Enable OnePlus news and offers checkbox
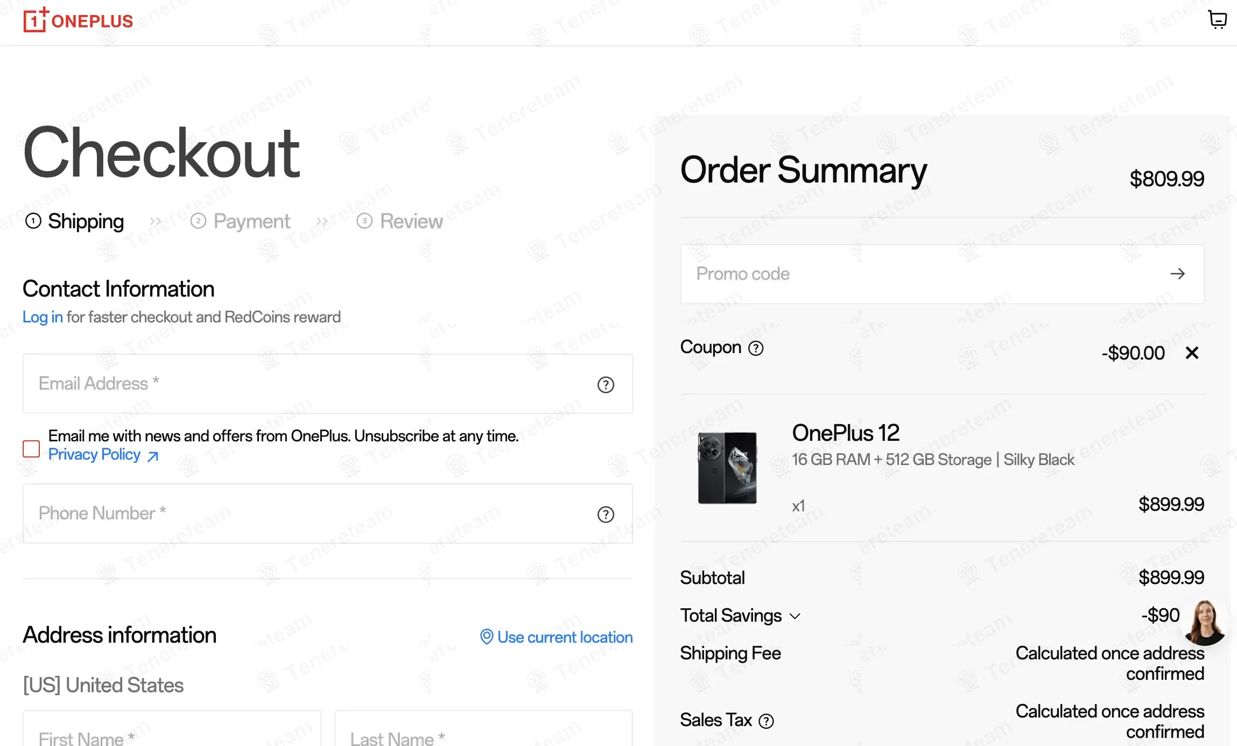The image size is (1237, 746). tap(31, 448)
